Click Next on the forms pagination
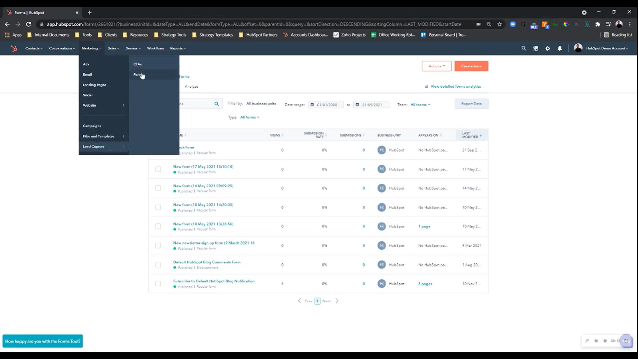 [327, 301]
